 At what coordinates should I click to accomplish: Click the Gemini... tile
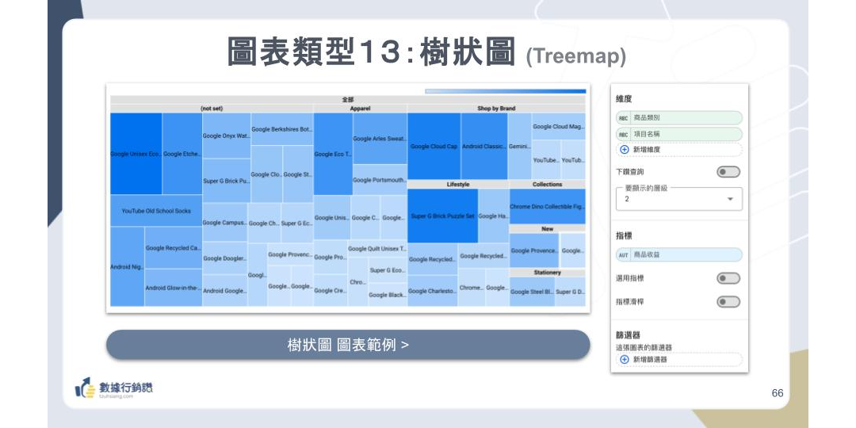520,147
